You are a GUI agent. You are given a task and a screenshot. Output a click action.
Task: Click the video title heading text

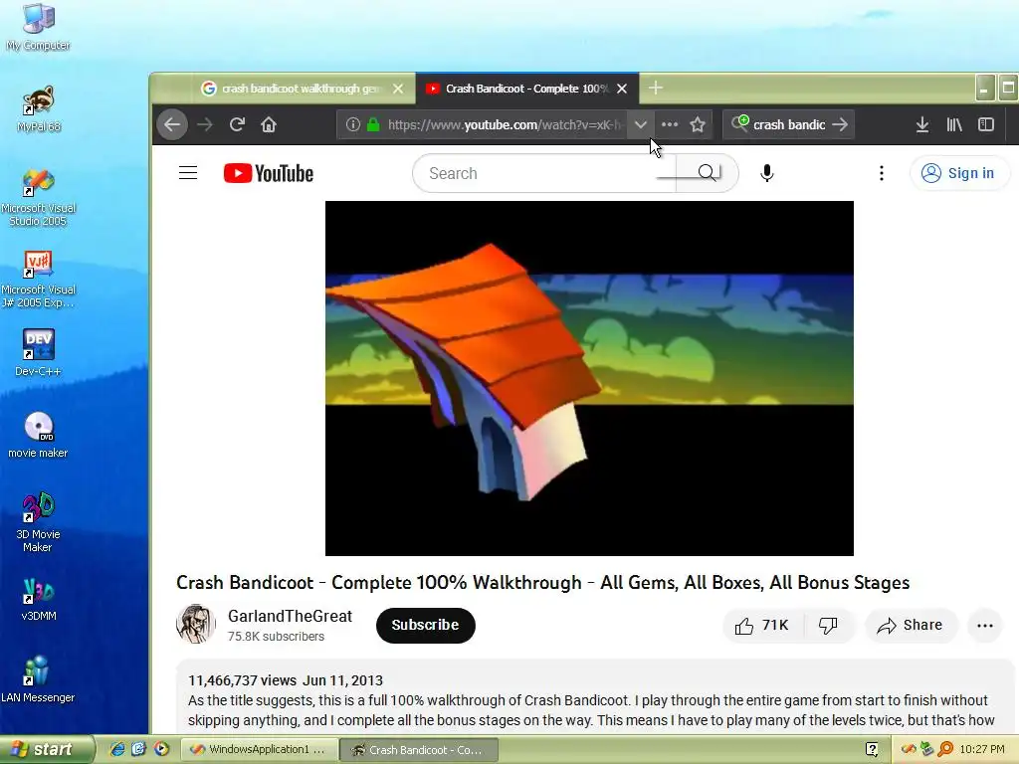pos(542,582)
